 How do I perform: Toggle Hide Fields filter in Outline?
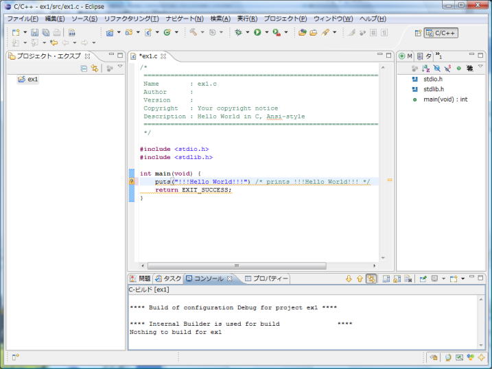coord(436,69)
